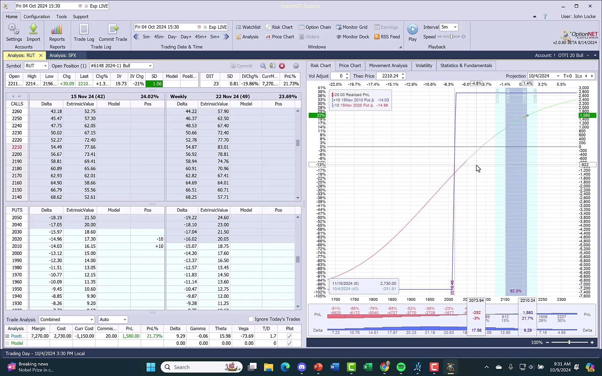Open the Price Chart window from ribbon

280,37
